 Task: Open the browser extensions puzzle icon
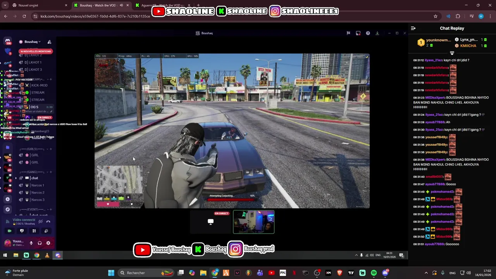[458, 16]
